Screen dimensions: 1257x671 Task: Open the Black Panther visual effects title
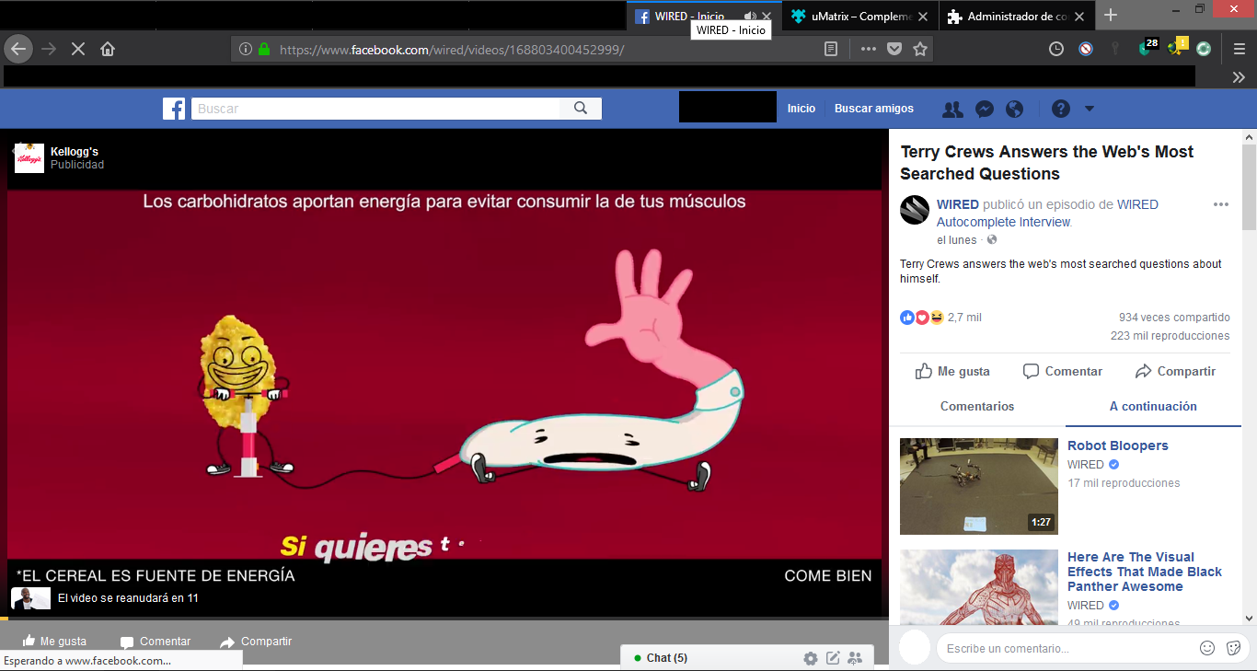[1145, 572]
